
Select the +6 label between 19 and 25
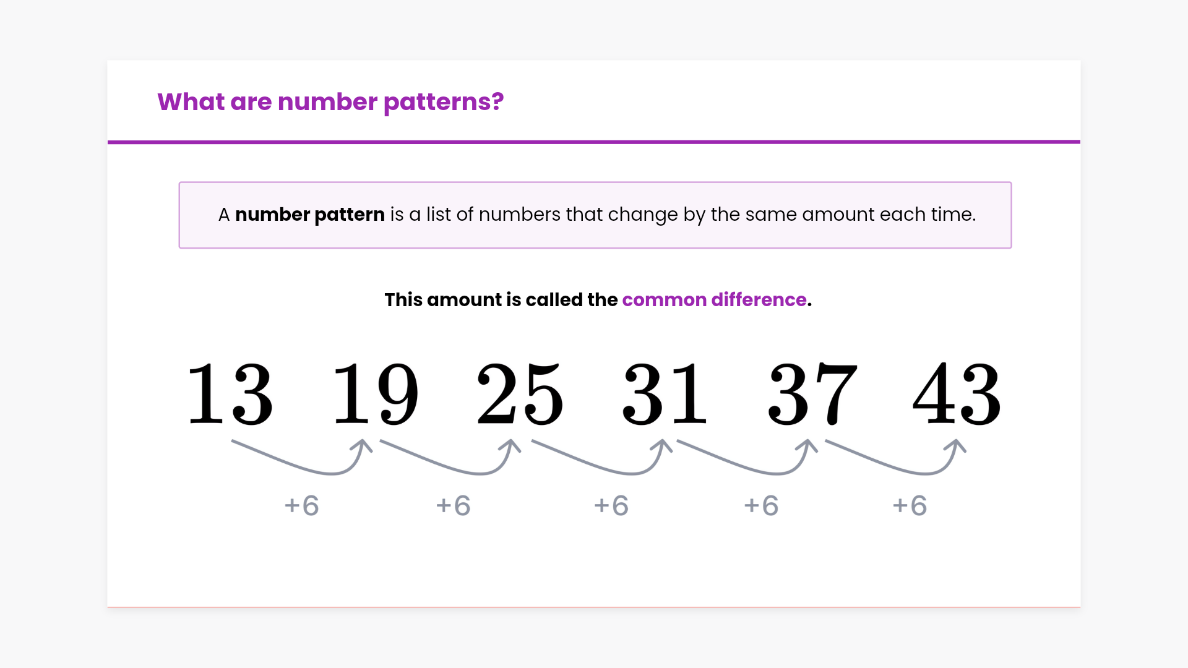pos(454,506)
